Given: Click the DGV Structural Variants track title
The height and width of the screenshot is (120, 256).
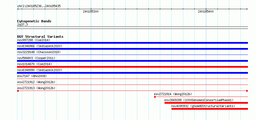Looking at the screenshot, I should click(40, 37).
